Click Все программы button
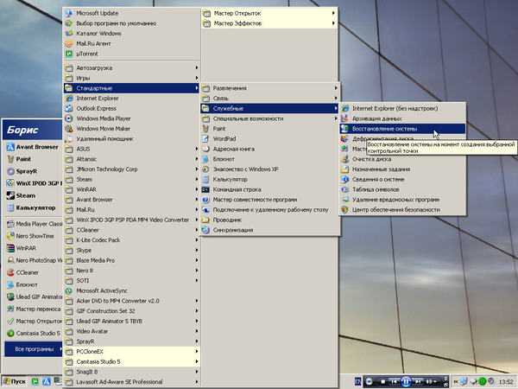 [x=34, y=349]
